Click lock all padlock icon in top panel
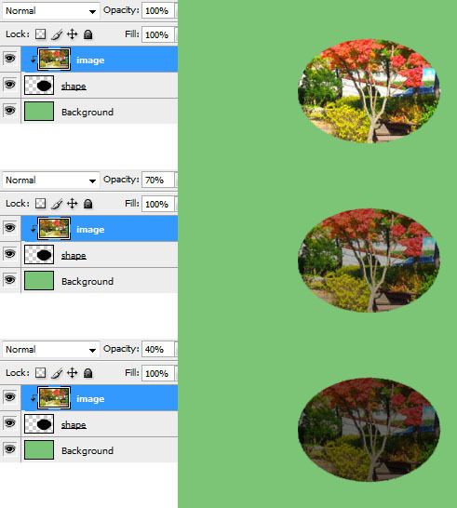Image resolution: width=457 pixels, height=508 pixels. [87, 34]
